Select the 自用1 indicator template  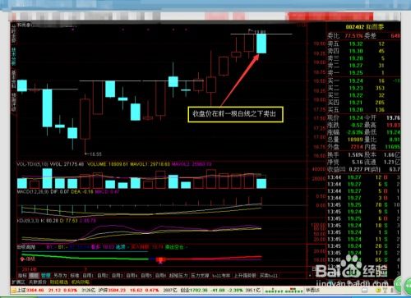88,275
